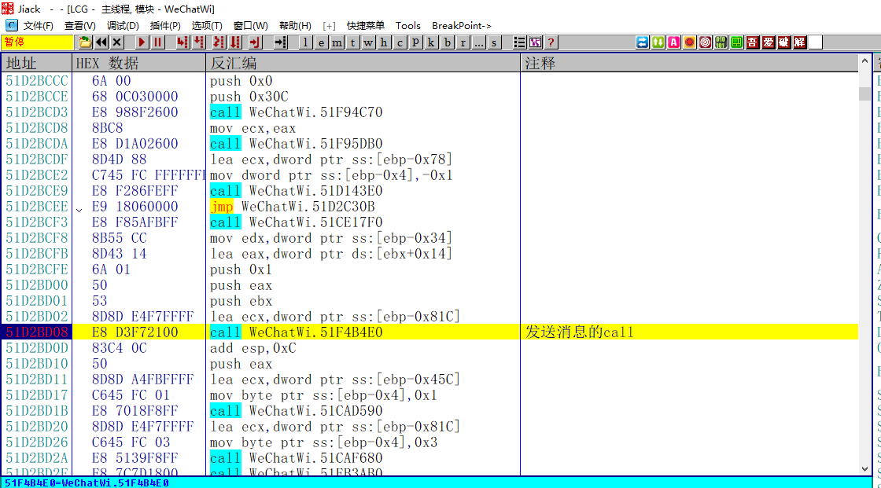Open the Threads window with 't' button

[352, 42]
